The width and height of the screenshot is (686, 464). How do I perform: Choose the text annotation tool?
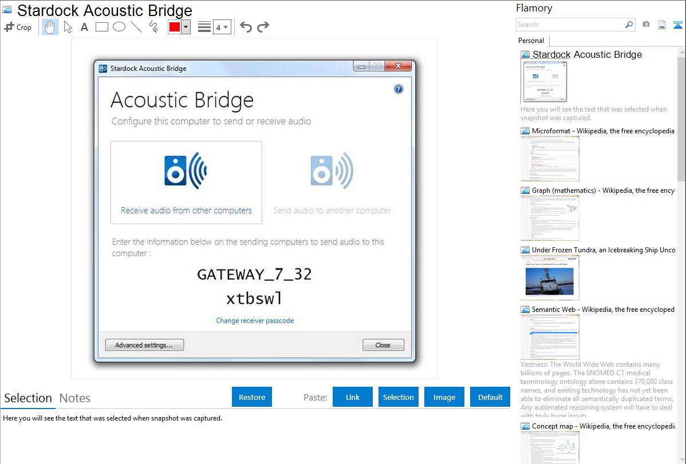(84, 27)
